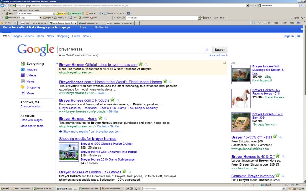
Task: Click the Classics Horse Cruiser shopping thumbnail
Action: (69, 152)
